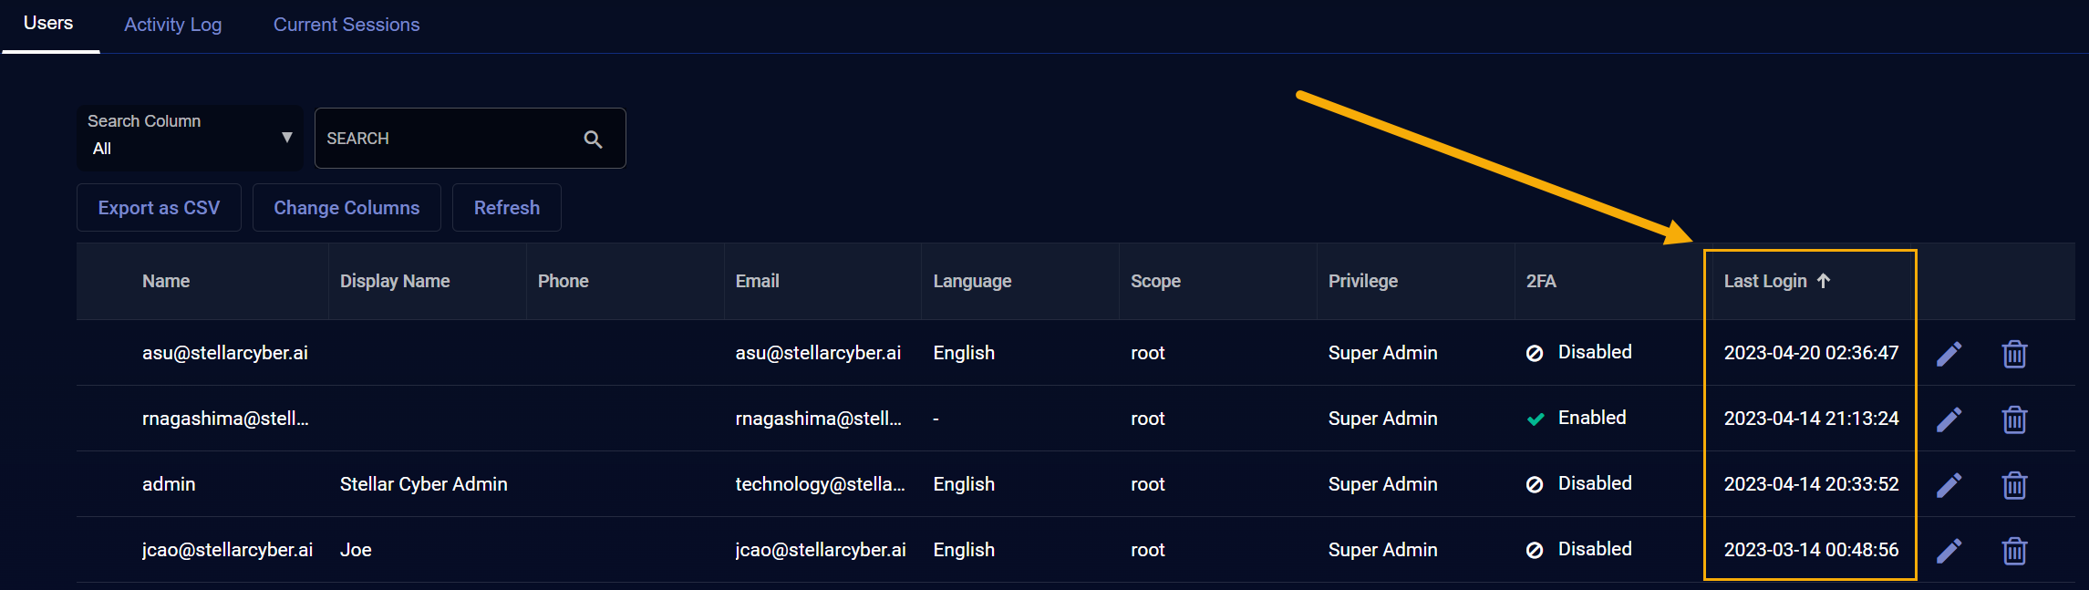Sort by the Privilege column header
This screenshot has width=2089, height=590.
tap(1362, 282)
